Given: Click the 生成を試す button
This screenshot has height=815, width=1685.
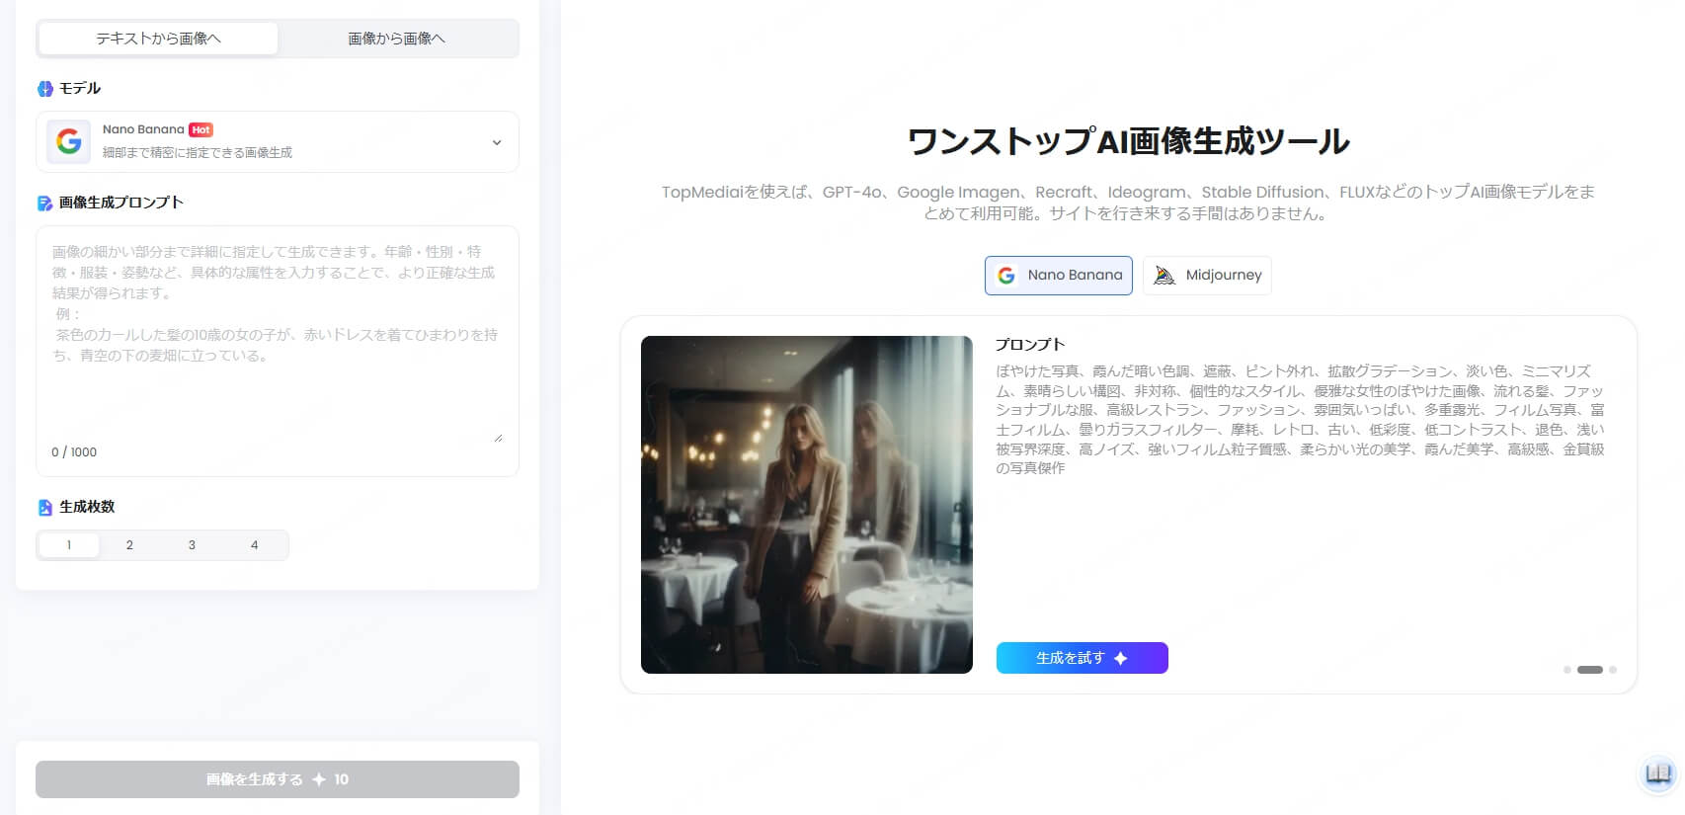Looking at the screenshot, I should (1083, 658).
